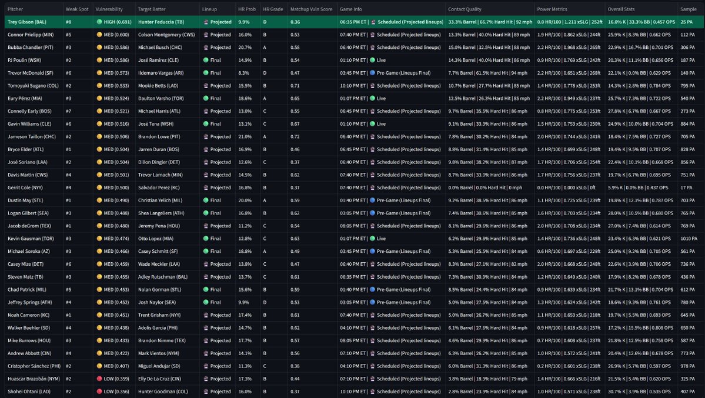The width and height of the screenshot is (705, 398).
Task: Click the Sample column header
Action: click(x=689, y=9)
